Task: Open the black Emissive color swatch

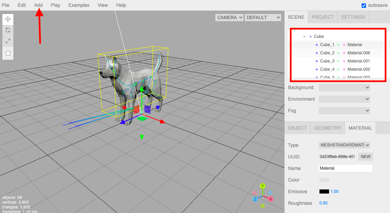Action: point(324,191)
